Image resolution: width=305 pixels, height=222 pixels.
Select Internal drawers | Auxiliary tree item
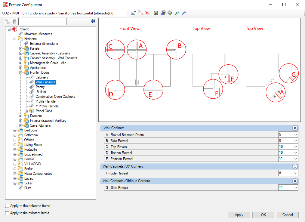click(x=48, y=121)
